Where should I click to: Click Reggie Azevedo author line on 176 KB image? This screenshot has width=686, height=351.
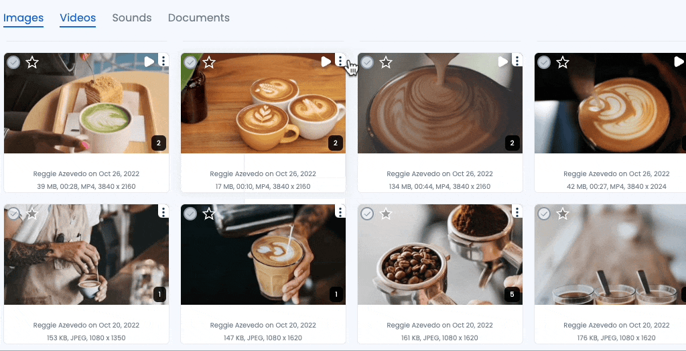(x=616, y=325)
